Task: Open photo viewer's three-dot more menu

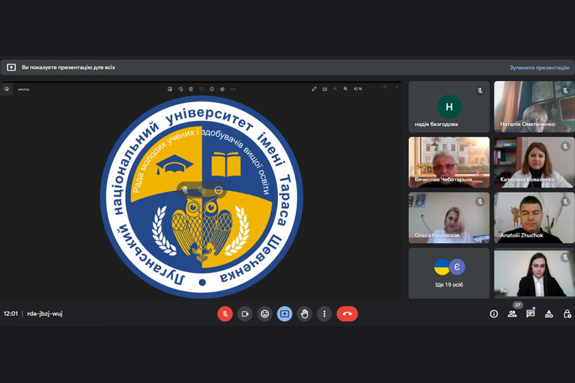Action: [233, 89]
